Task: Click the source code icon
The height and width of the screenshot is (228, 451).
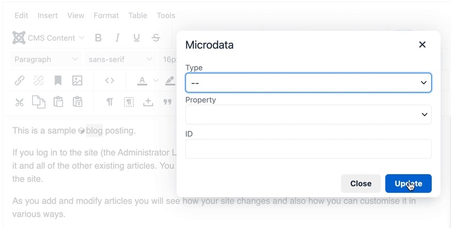Action: 109,81
